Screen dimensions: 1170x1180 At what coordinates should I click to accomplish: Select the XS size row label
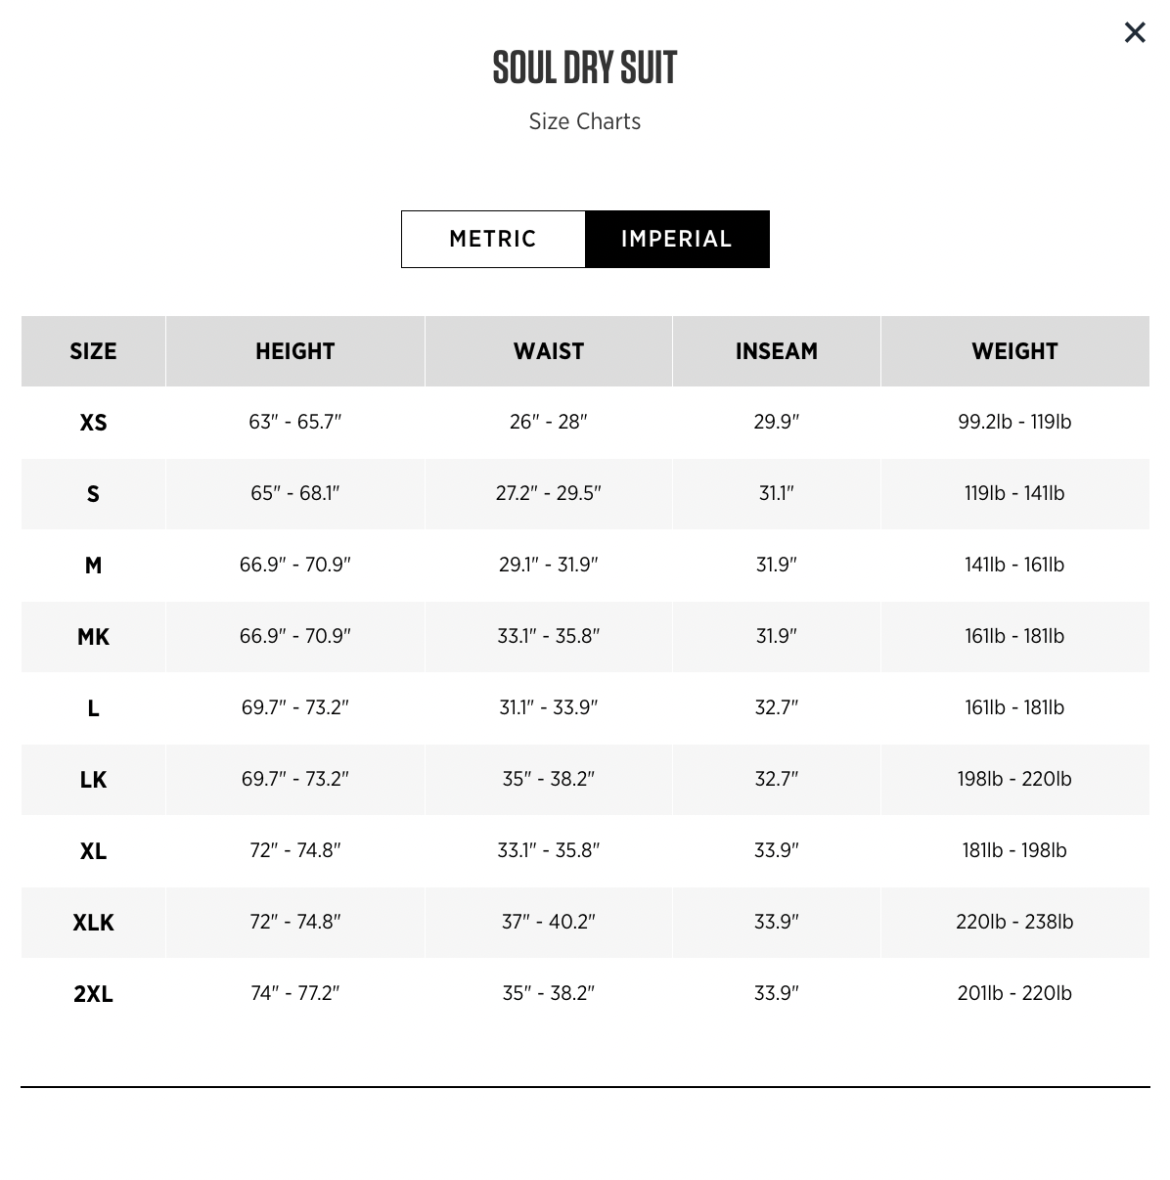[x=93, y=422]
